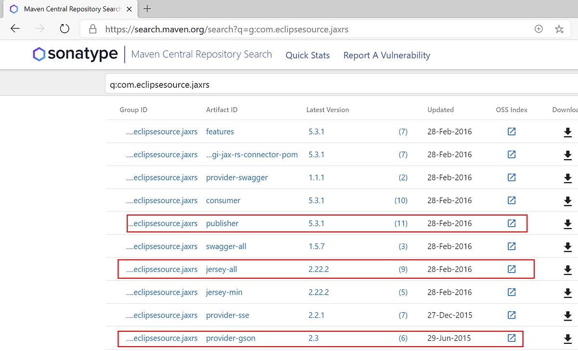Click Maven Central Repository Search title

[201, 54]
